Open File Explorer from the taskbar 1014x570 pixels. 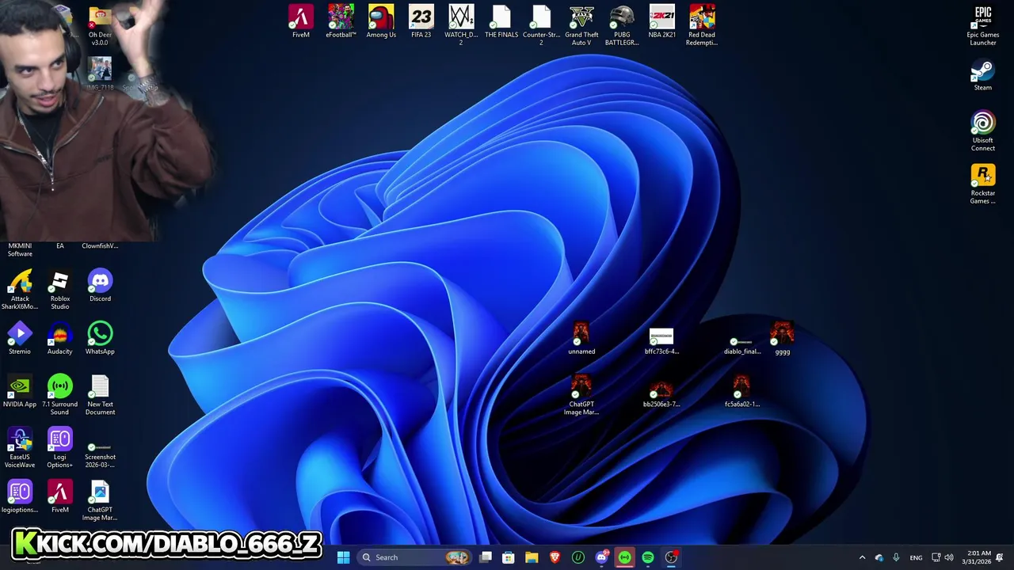pos(532,557)
